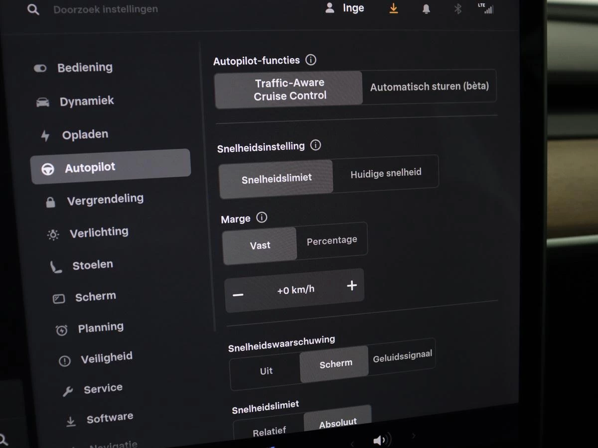Turn Snelheidswaarschuwing to Uit
598x448 pixels.
click(x=266, y=371)
